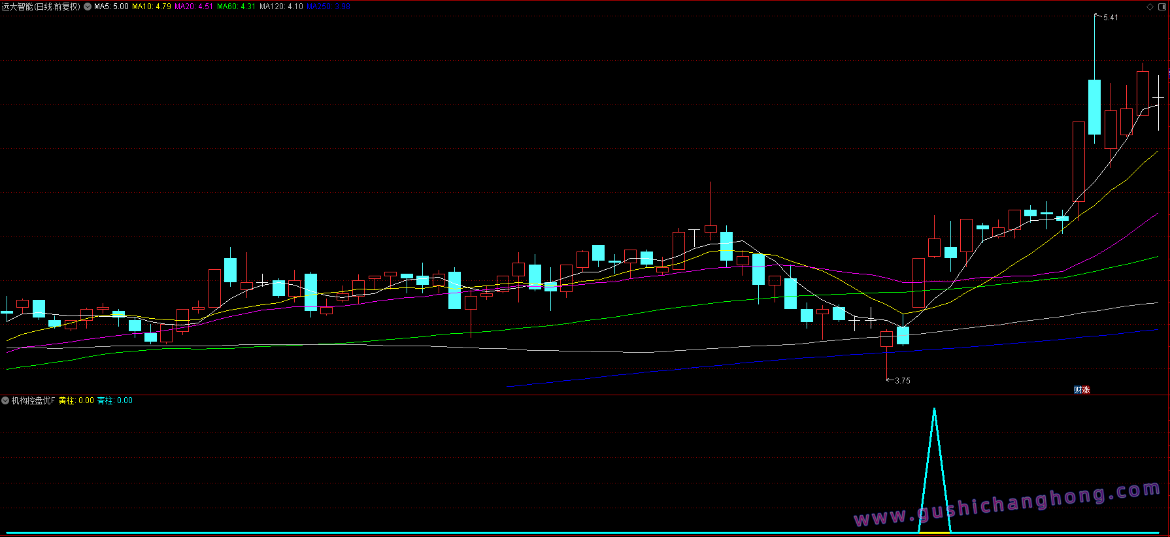Viewport: 1170px width, 537px height.
Task: Click the 远大智能(日线.前复权) chart title
Action: click(x=41, y=7)
